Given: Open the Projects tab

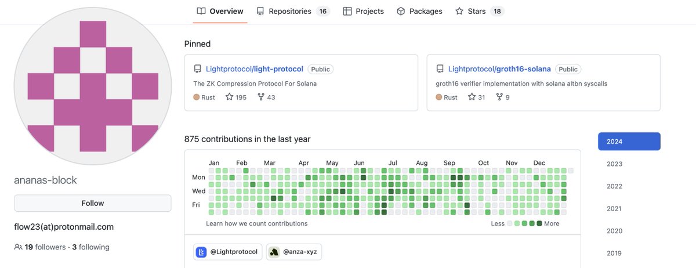Looking at the screenshot, I should (364, 11).
